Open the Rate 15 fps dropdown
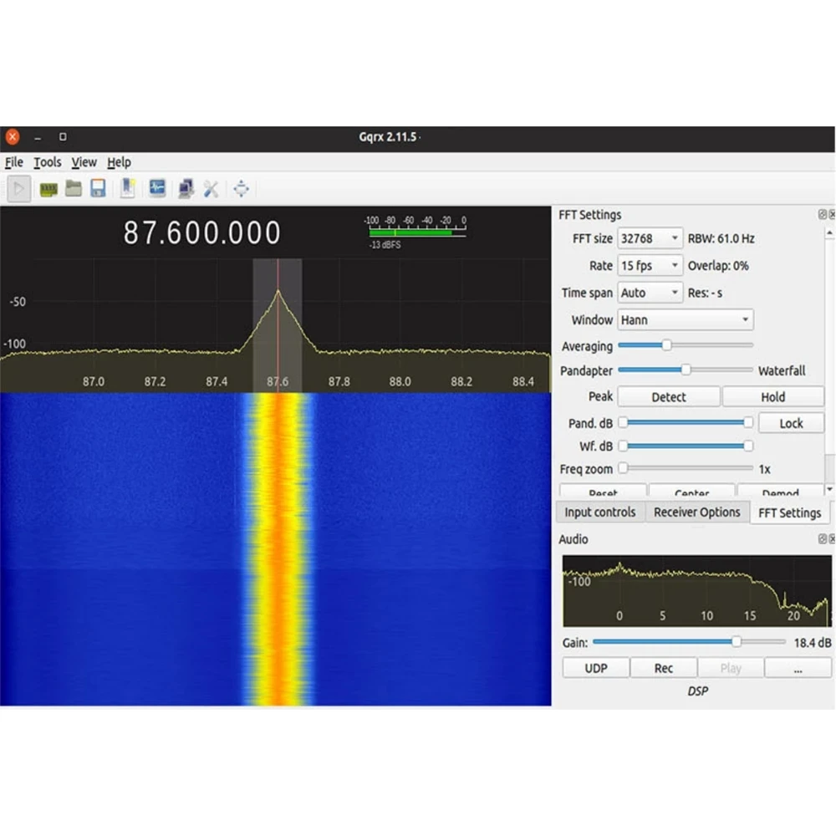The image size is (836, 836). coord(650,266)
